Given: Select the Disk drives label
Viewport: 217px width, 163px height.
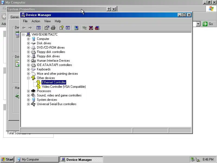Looking at the screenshot, I should 44,43.
